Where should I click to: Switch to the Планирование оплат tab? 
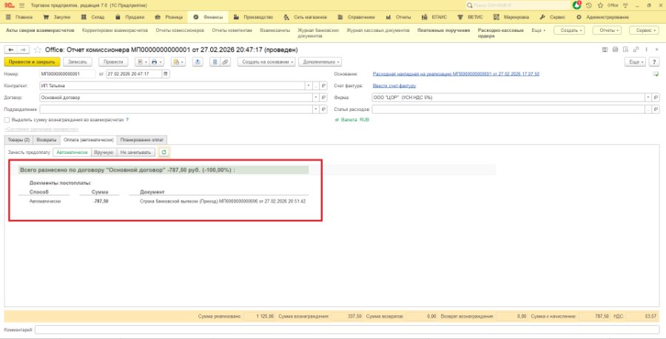tap(142, 140)
